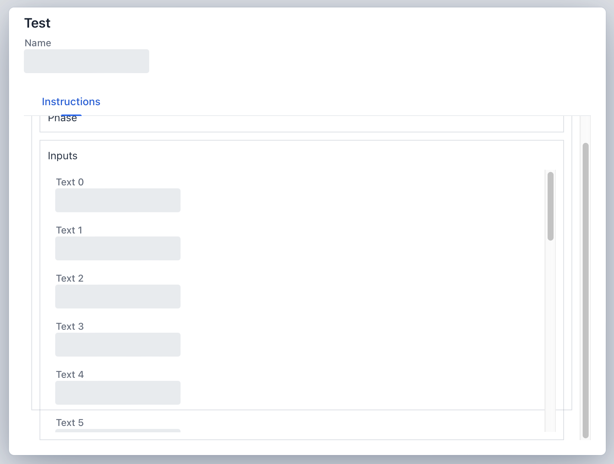Image resolution: width=614 pixels, height=464 pixels.
Task: Click the Test dialog title
Action: (x=37, y=23)
